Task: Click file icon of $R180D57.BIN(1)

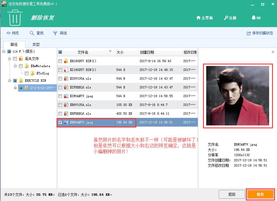Action: pyautogui.click(x=66, y=61)
